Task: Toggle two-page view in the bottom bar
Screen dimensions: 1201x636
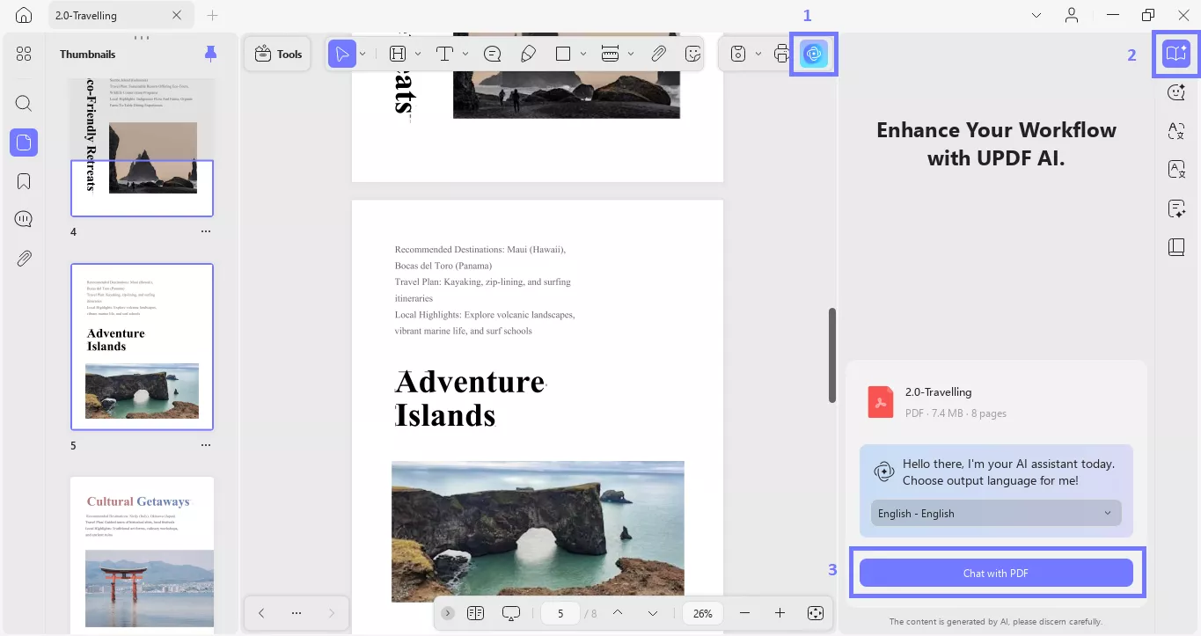Action: click(475, 613)
